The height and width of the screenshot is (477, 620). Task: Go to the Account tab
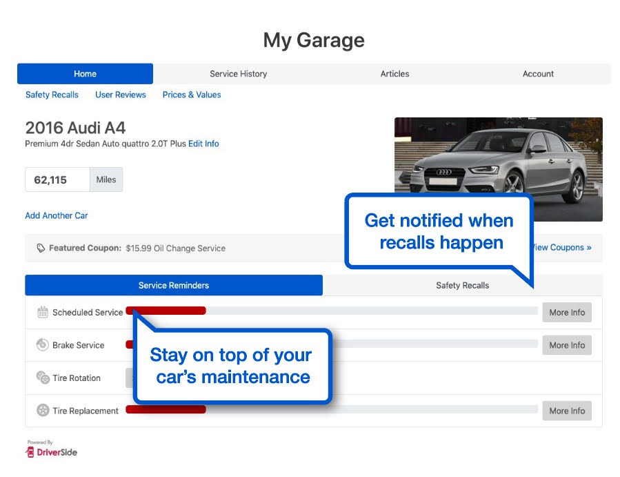pos(537,74)
